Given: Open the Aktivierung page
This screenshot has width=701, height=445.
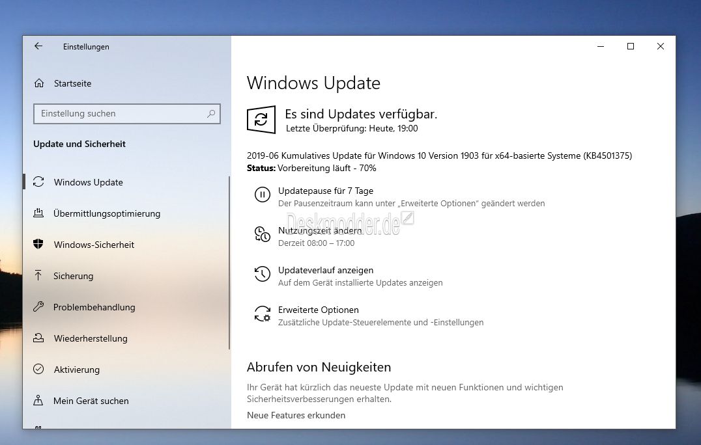Looking at the screenshot, I should coord(77,370).
